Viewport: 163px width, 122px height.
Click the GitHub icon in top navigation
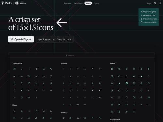pos(155,3)
